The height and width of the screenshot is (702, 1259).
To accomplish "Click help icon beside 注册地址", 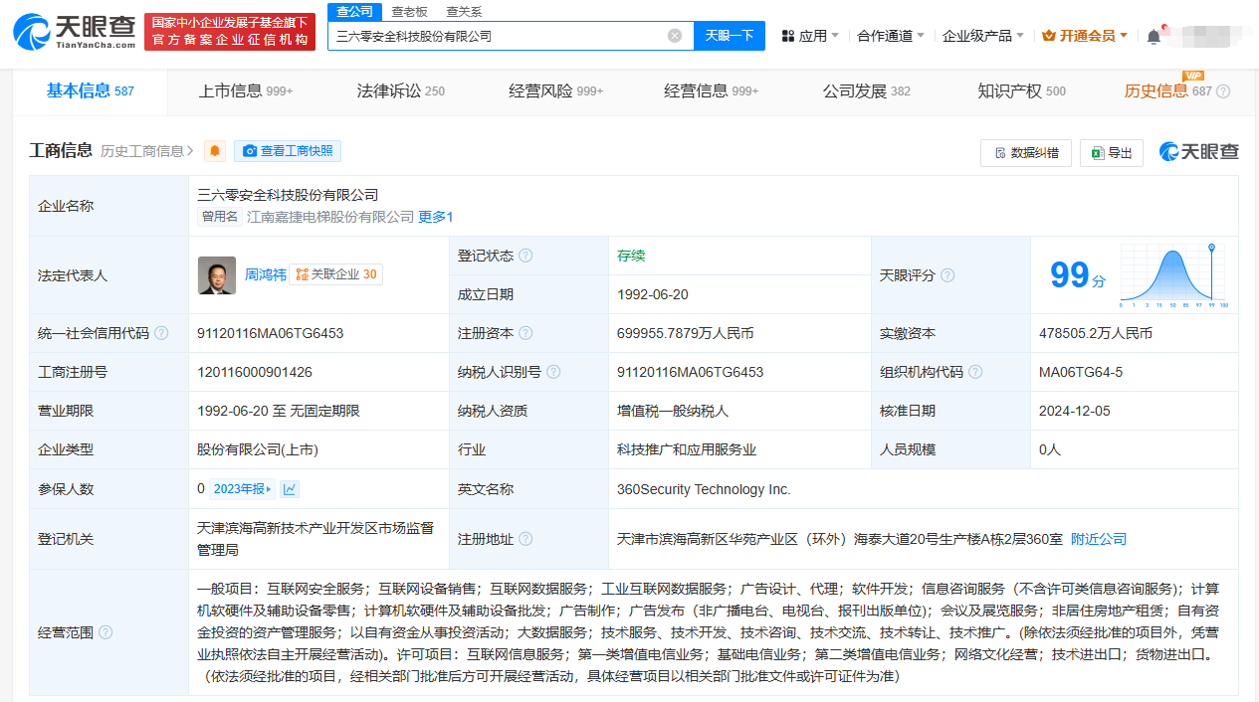I will [x=525, y=539].
